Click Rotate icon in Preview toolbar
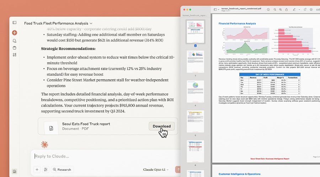This screenshot has width=320, height=177. [x=305, y=10]
